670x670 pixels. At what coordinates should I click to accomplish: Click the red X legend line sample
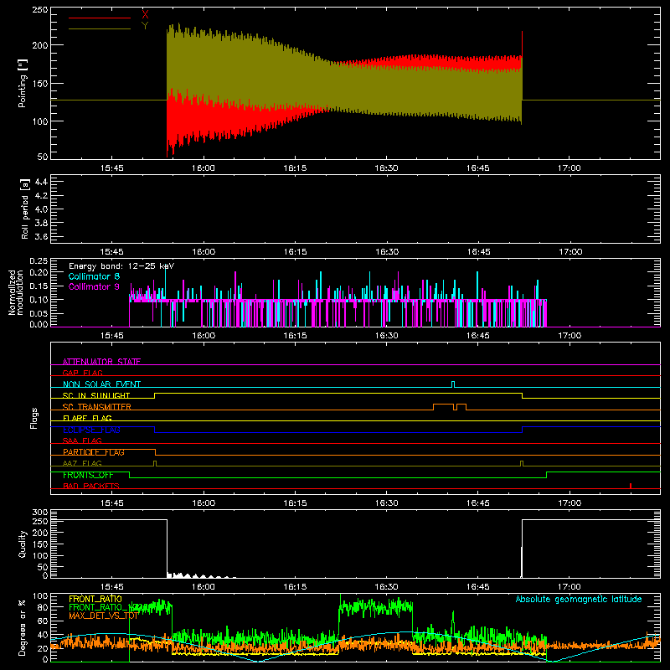(99, 18)
